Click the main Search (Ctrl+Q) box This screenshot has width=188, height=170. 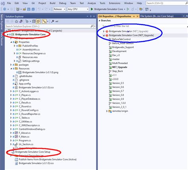[167, 3]
